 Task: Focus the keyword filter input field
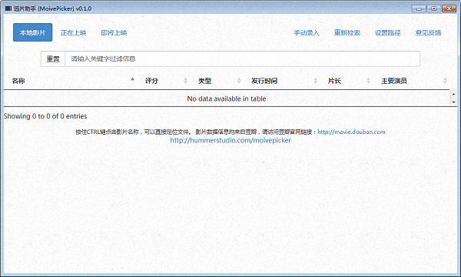(242, 59)
